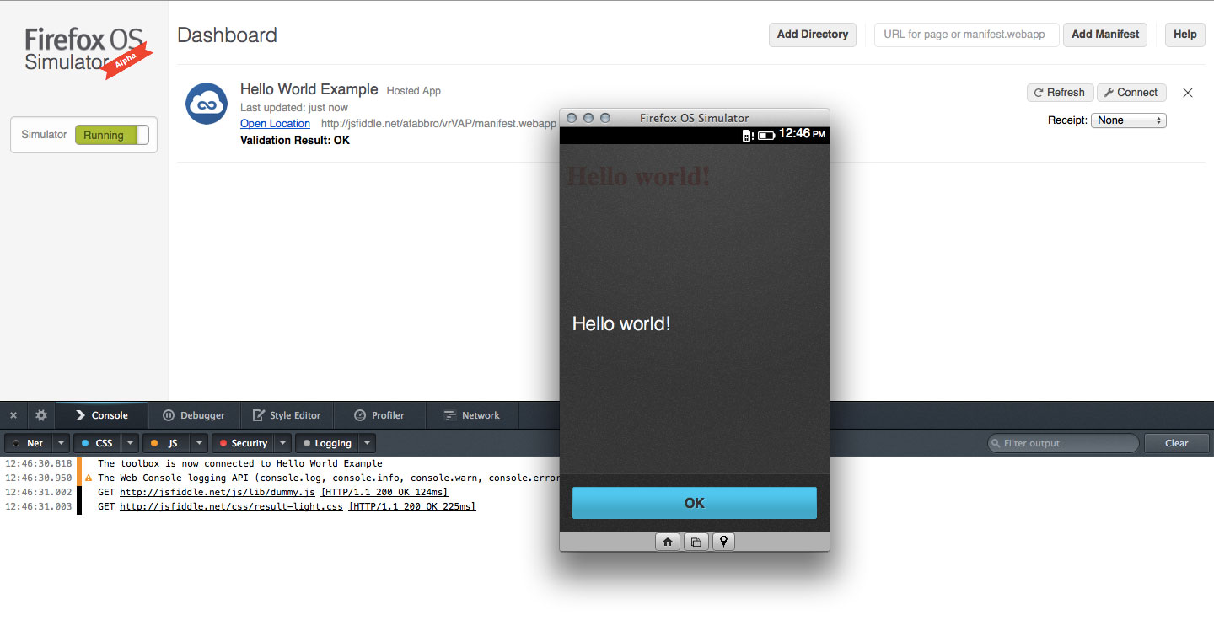Image resolution: width=1214 pixels, height=636 pixels.
Task: Click the Hosted App label
Action: click(413, 91)
